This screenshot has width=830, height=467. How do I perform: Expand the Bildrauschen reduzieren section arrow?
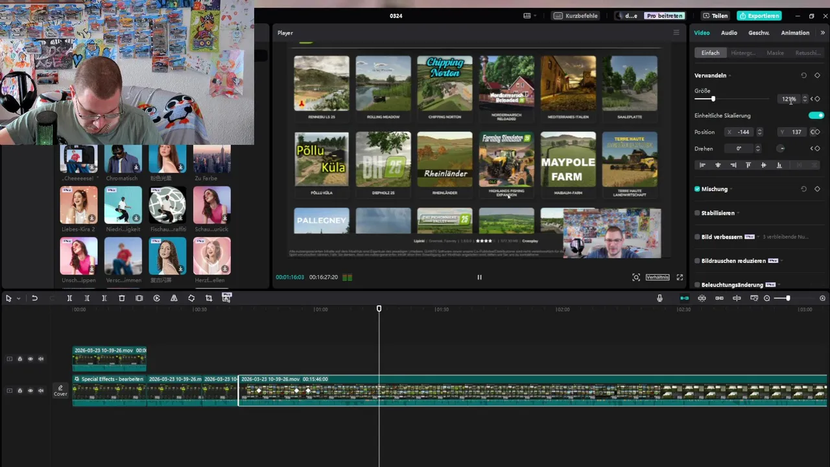[x=781, y=261]
